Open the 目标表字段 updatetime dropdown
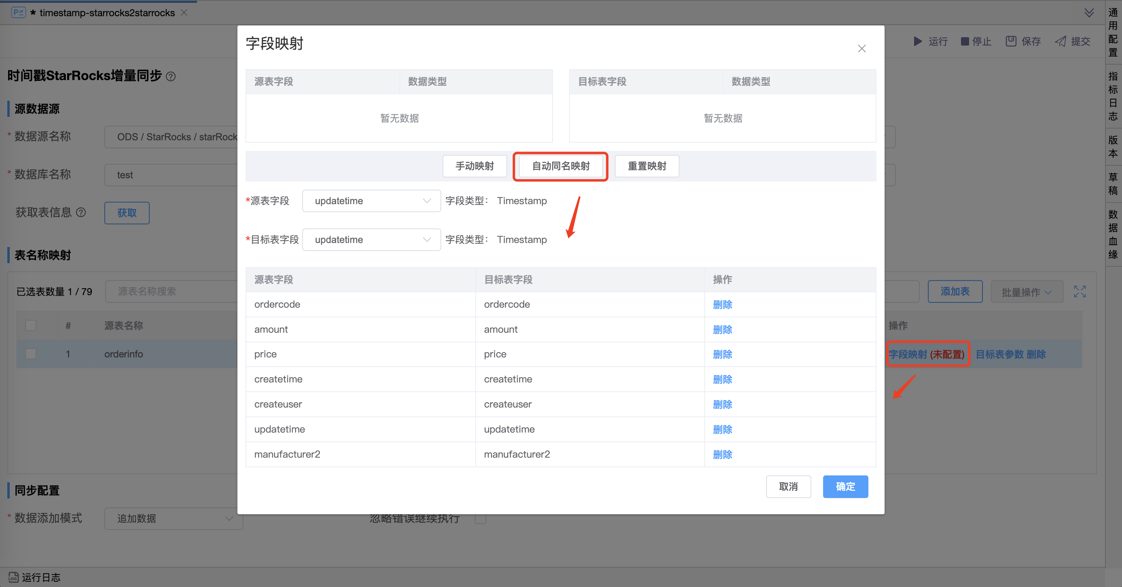Image resolution: width=1122 pixels, height=587 pixels. tap(371, 239)
